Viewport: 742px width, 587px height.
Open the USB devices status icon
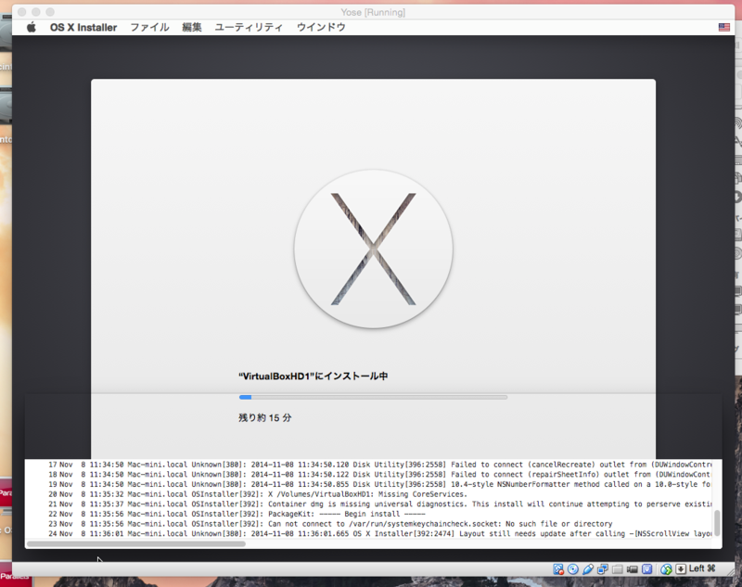588,569
